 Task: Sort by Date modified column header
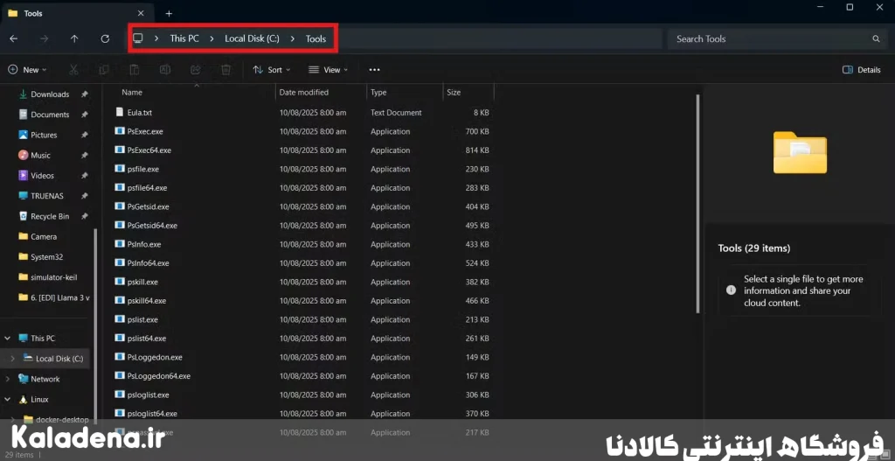pyautogui.click(x=303, y=92)
